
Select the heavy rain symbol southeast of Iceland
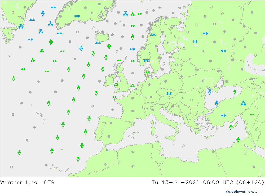pos(109,46)
